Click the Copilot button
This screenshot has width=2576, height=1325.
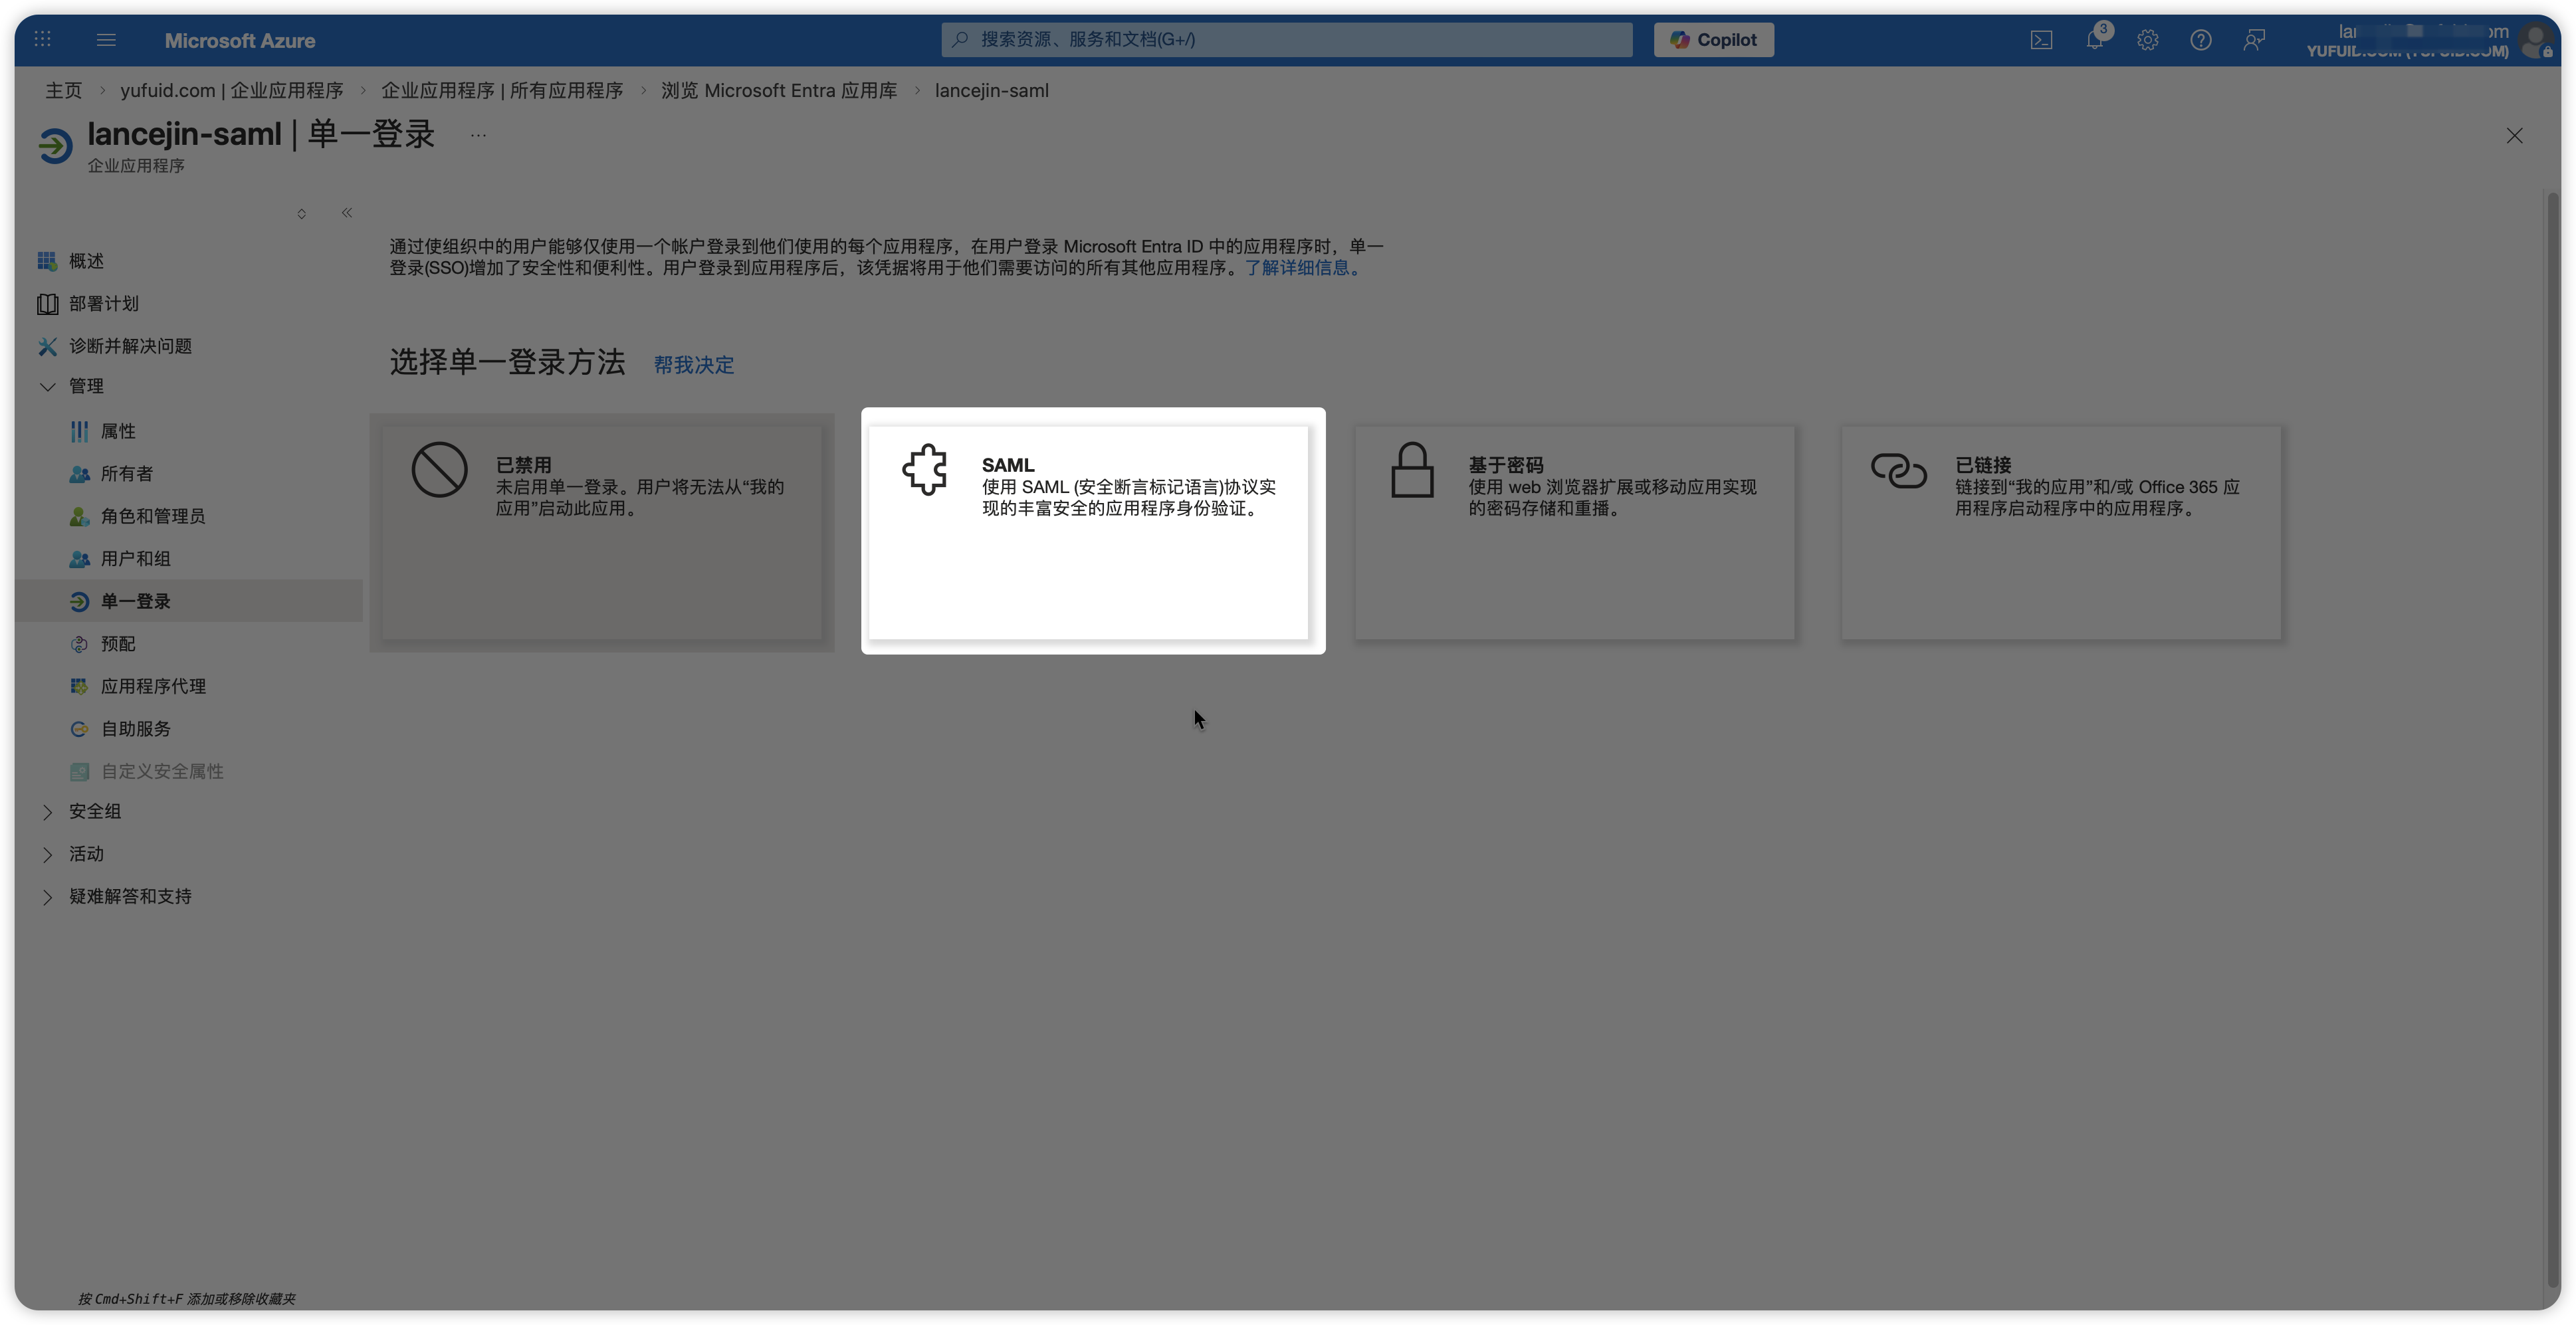pos(1713,40)
